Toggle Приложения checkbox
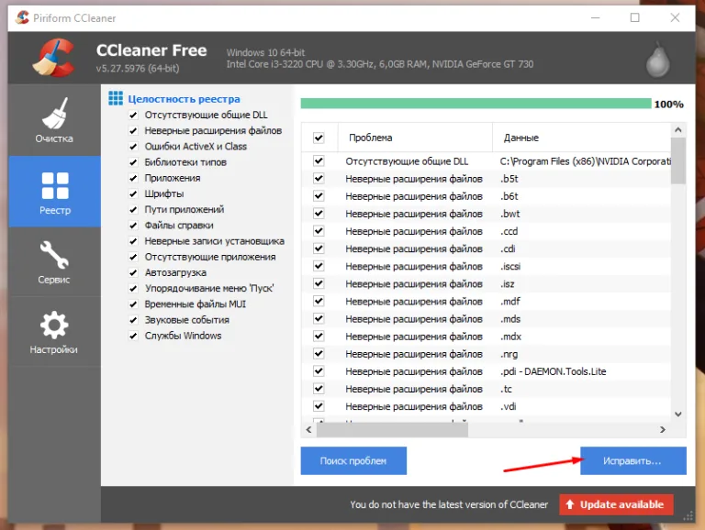 pyautogui.click(x=133, y=178)
